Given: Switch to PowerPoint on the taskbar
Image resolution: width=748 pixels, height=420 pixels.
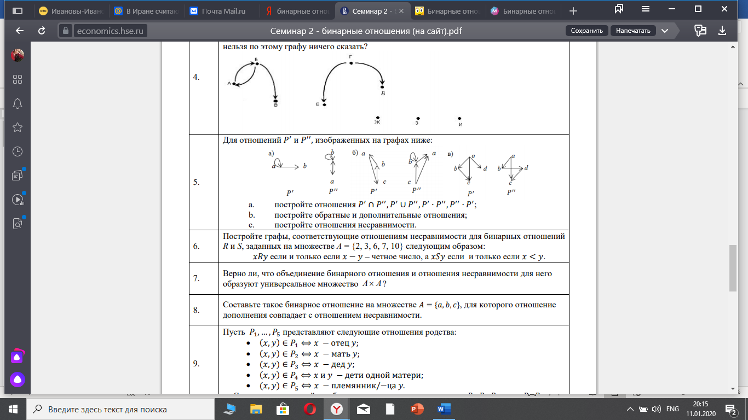Looking at the screenshot, I should click(417, 409).
